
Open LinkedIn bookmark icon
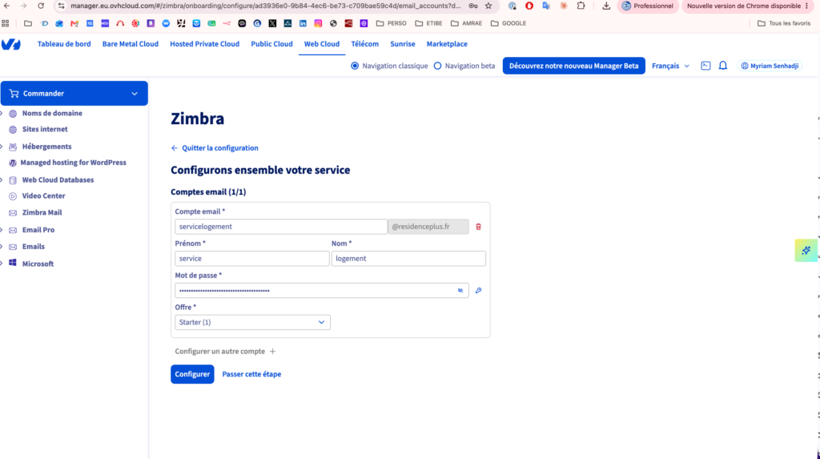pyautogui.click(x=303, y=23)
